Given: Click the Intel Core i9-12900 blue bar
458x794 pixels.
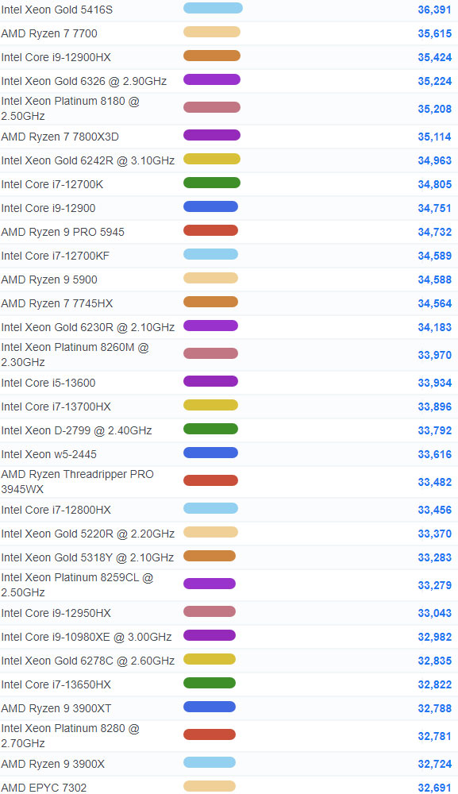Looking at the screenshot, I should click(x=210, y=207).
